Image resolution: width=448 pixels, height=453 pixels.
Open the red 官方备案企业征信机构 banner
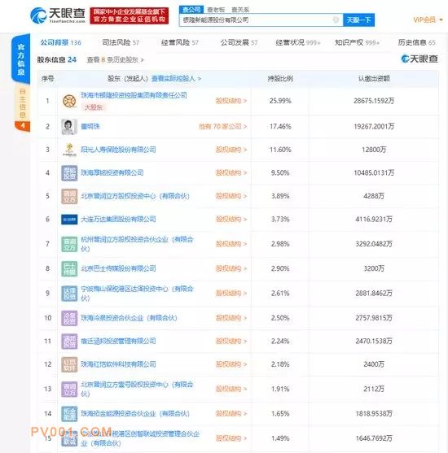(130, 15)
